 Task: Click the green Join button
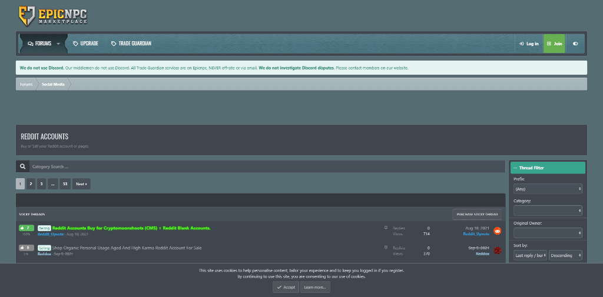point(554,44)
